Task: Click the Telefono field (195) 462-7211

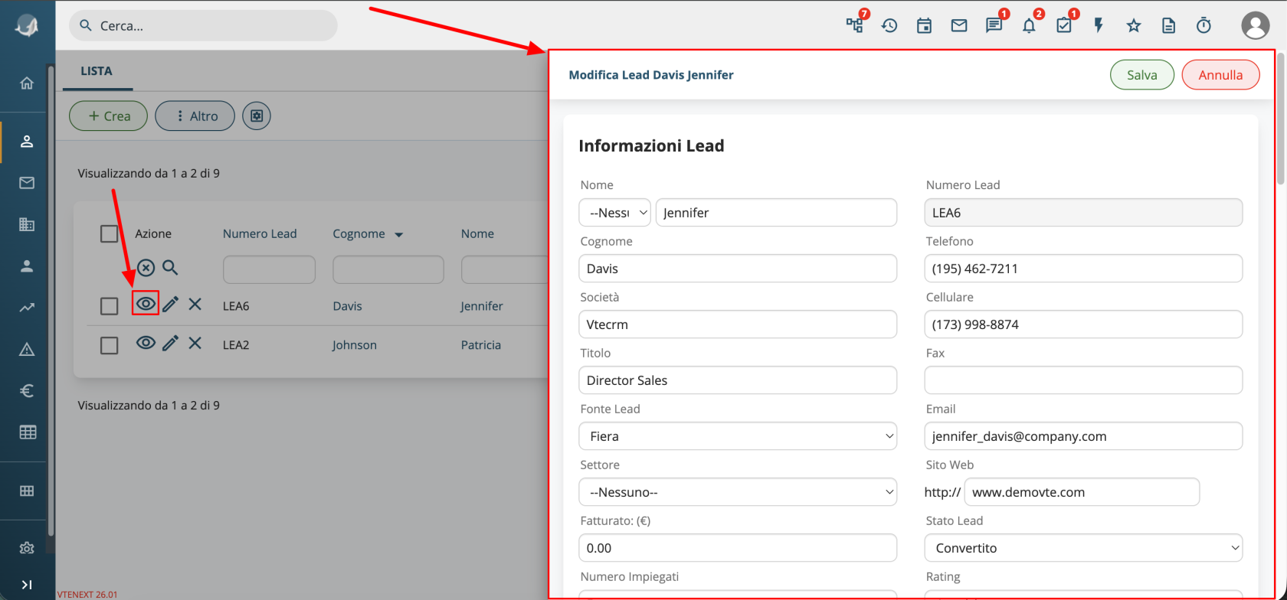Action: point(1083,269)
